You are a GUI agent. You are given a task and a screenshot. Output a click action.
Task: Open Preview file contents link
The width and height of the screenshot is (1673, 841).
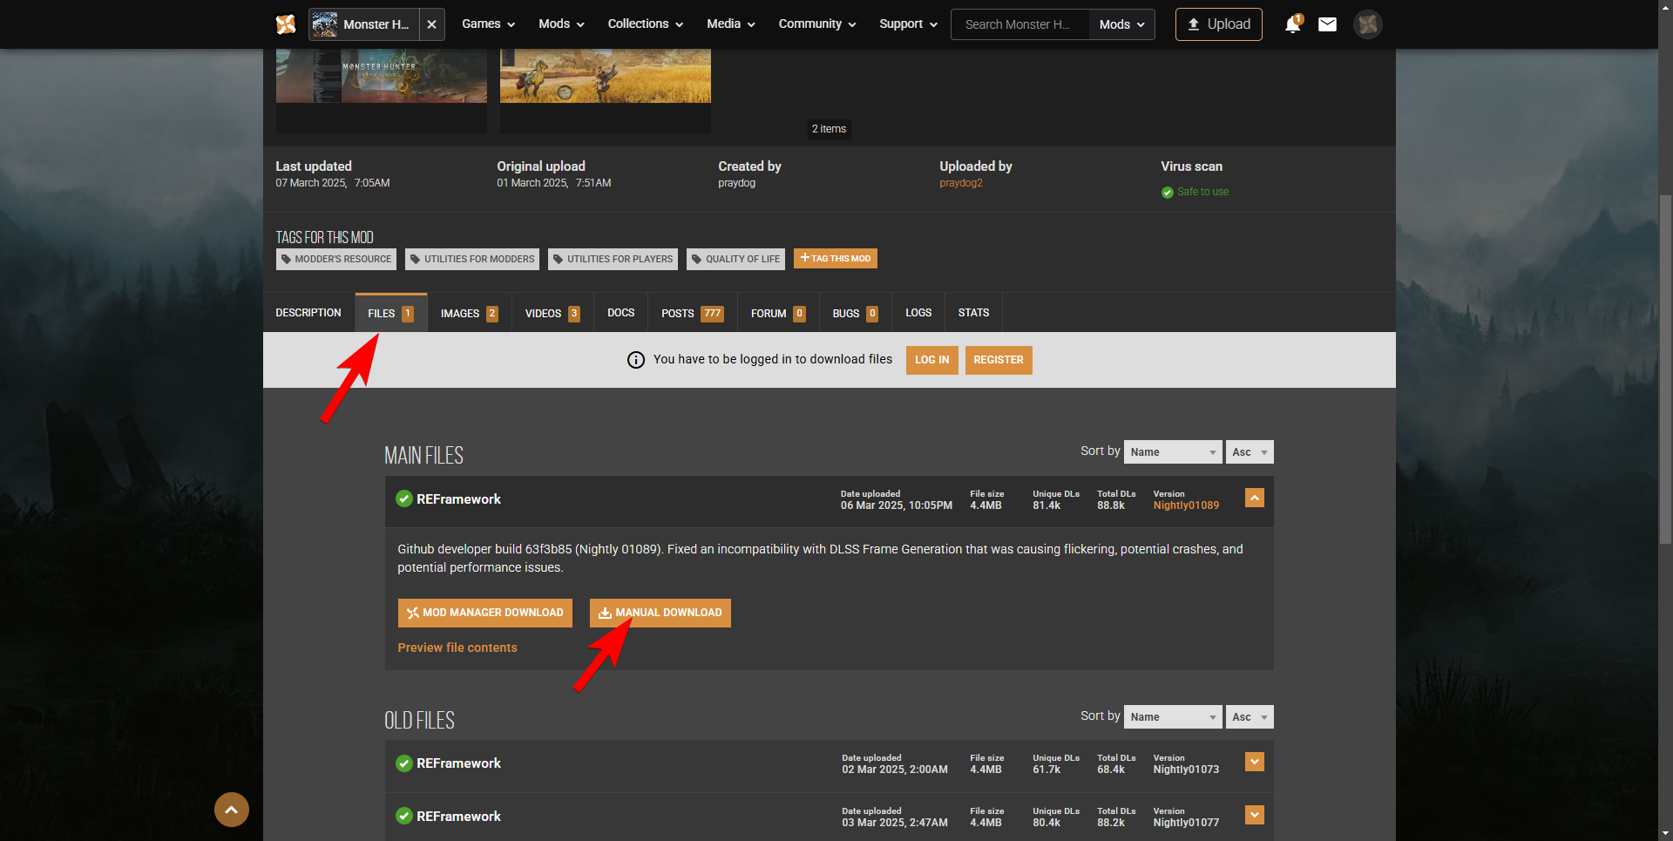[457, 648]
